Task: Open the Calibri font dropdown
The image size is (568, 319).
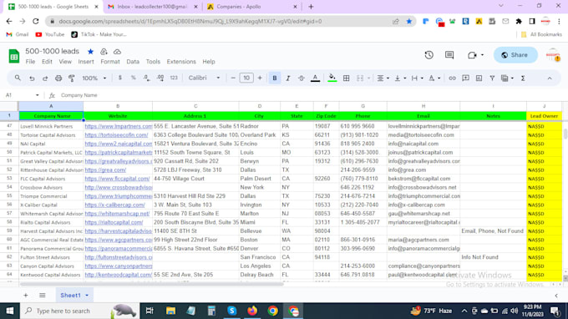Action: click(x=204, y=78)
